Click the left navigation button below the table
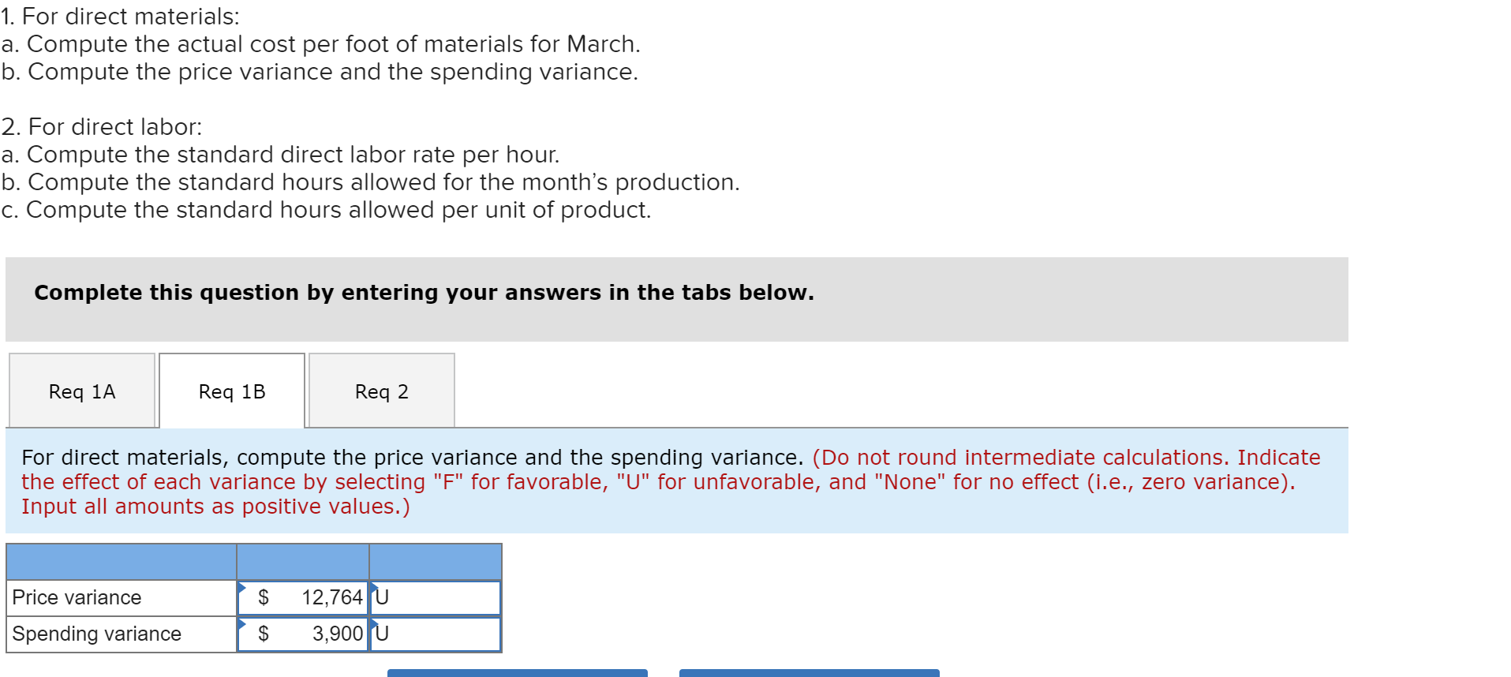 coord(517,674)
